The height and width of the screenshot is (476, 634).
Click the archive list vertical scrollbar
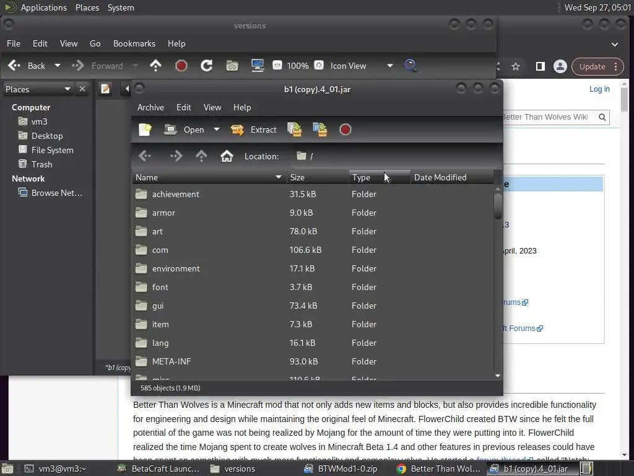pos(498,206)
